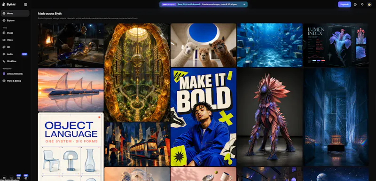Click the 3D cube icon
376x181 pixels.
[x=4, y=47]
